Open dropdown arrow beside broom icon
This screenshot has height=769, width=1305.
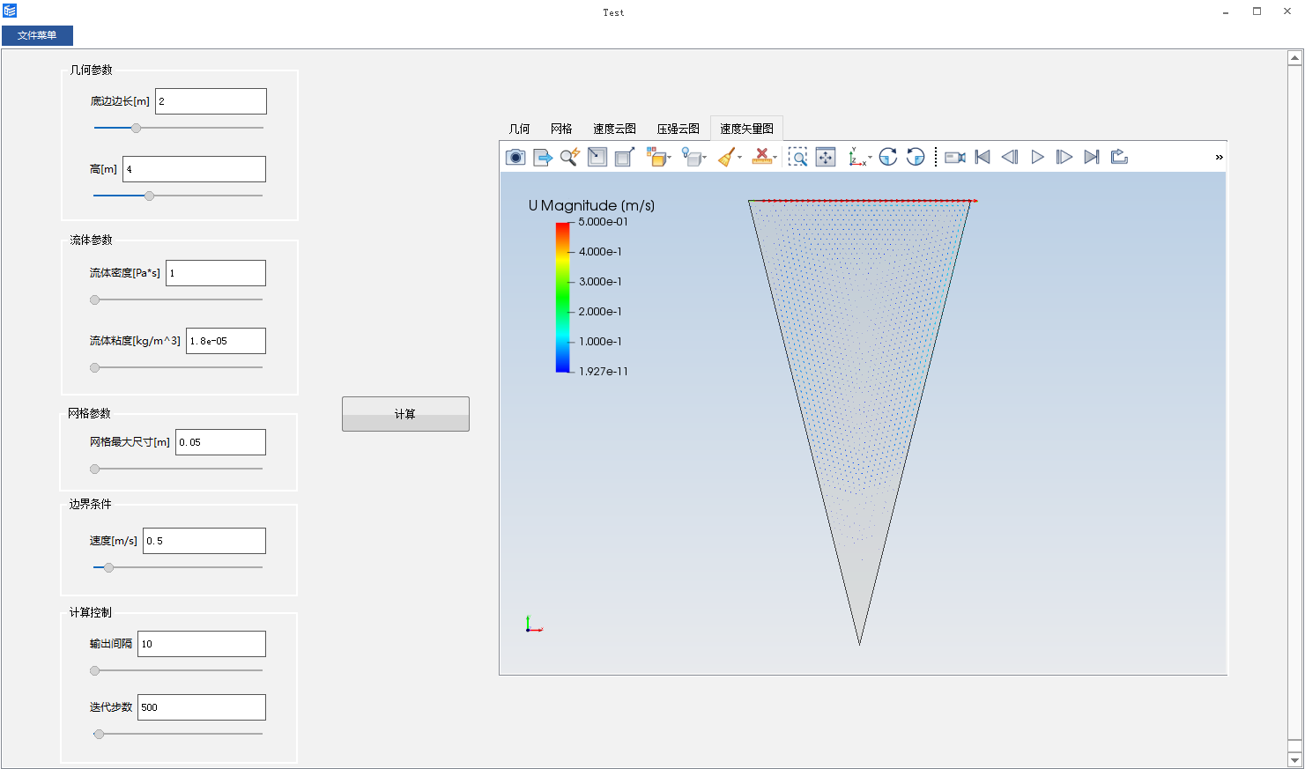click(739, 158)
